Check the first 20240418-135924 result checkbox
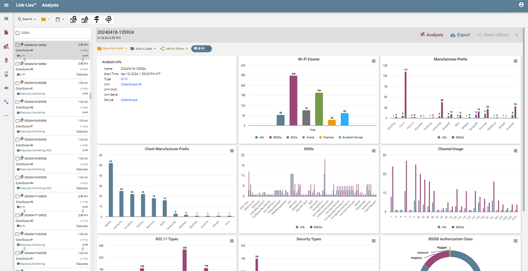The image size is (528, 271). [x=18, y=45]
